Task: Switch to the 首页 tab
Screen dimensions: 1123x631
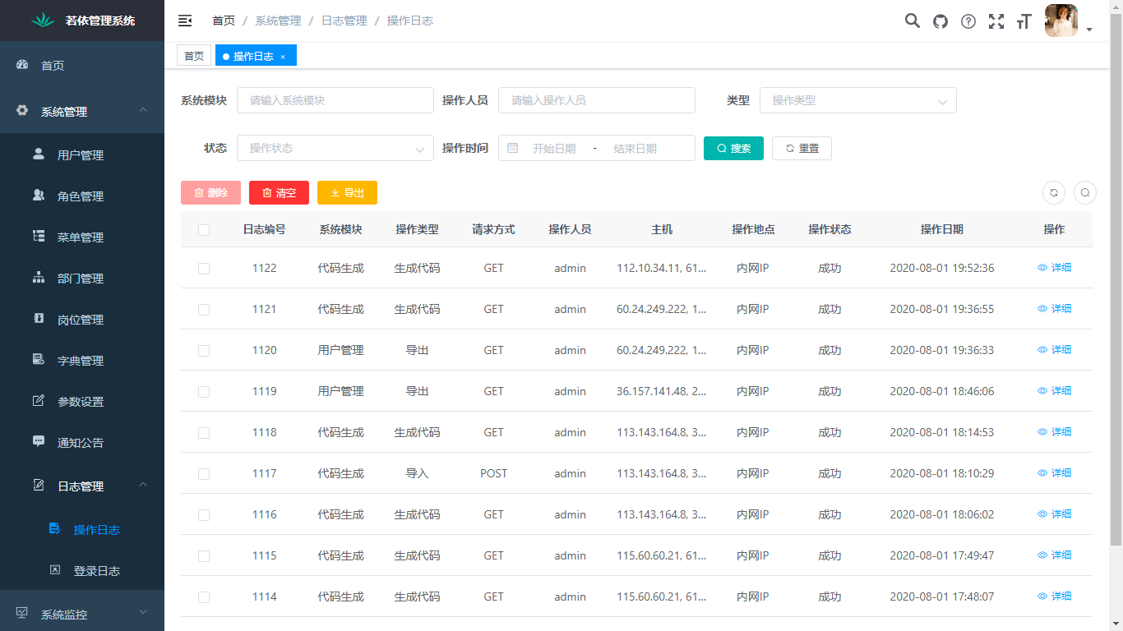Action: click(194, 55)
